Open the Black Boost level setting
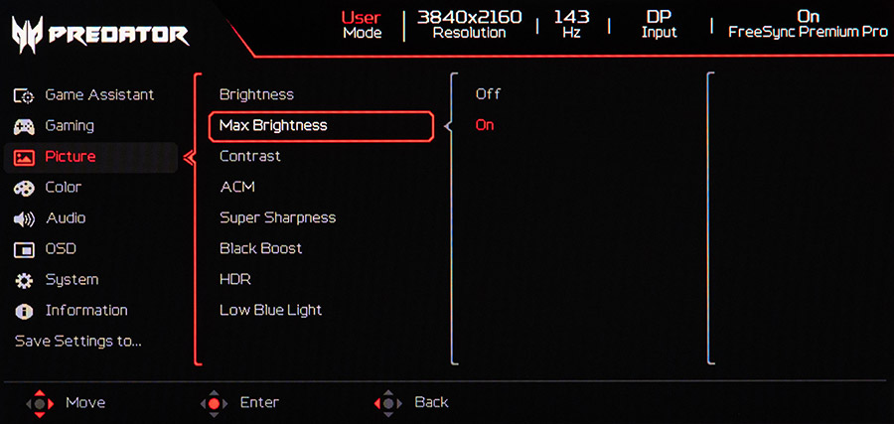Screen dimensions: 894x424 pos(261,248)
